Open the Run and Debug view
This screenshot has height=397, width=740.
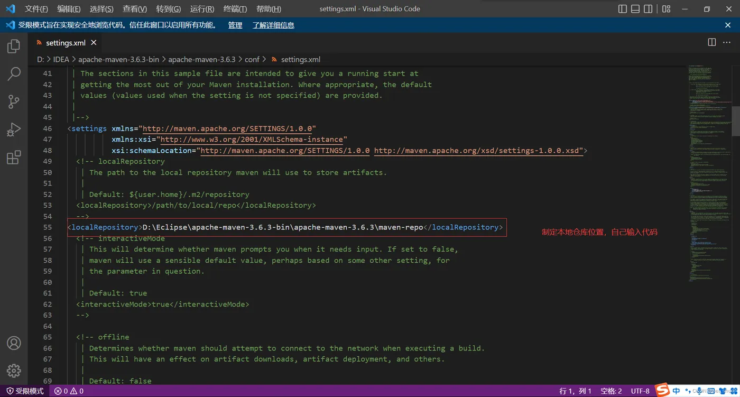[x=14, y=130]
